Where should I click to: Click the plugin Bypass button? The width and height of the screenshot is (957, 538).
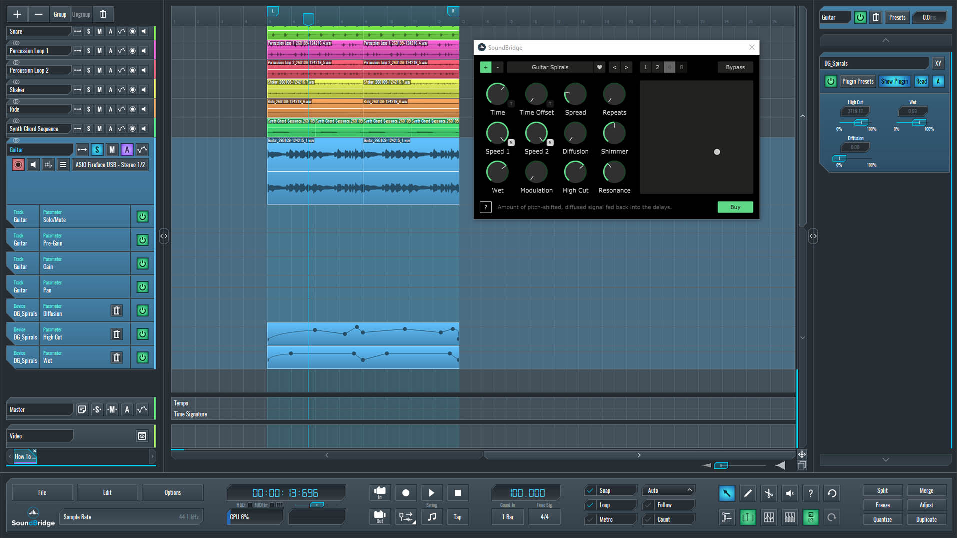[735, 67]
